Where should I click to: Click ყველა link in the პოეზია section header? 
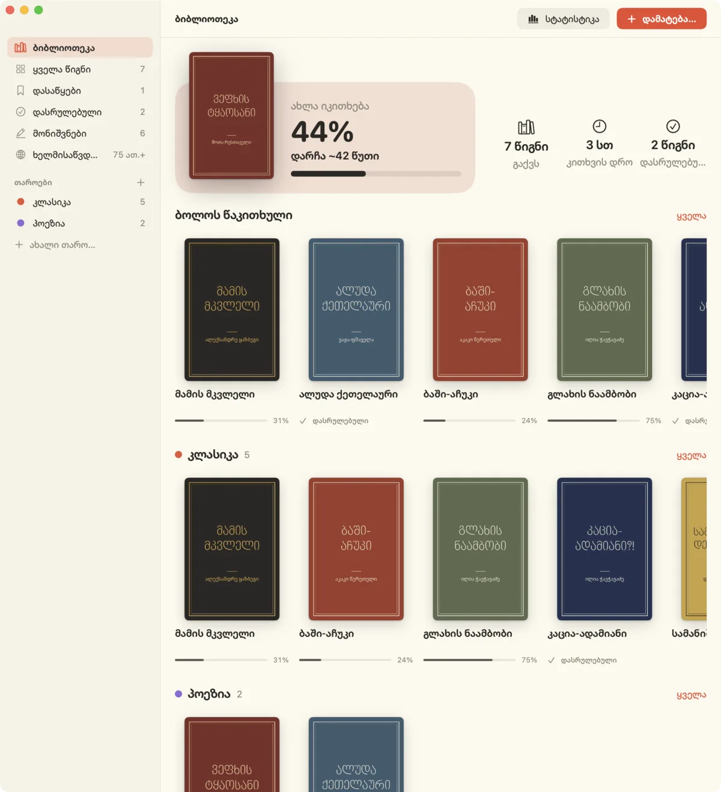(x=692, y=695)
